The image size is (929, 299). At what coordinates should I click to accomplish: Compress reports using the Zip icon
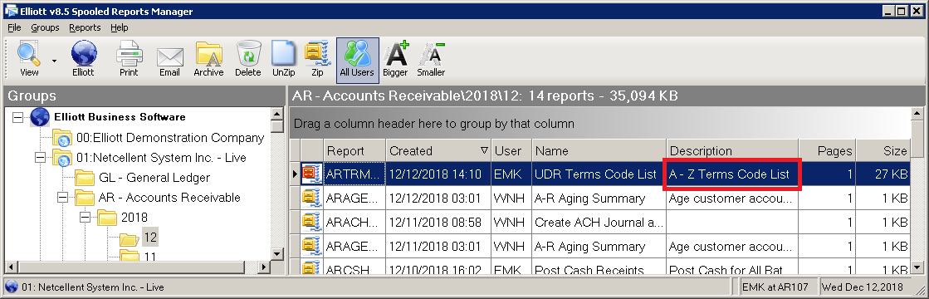pyautogui.click(x=318, y=58)
